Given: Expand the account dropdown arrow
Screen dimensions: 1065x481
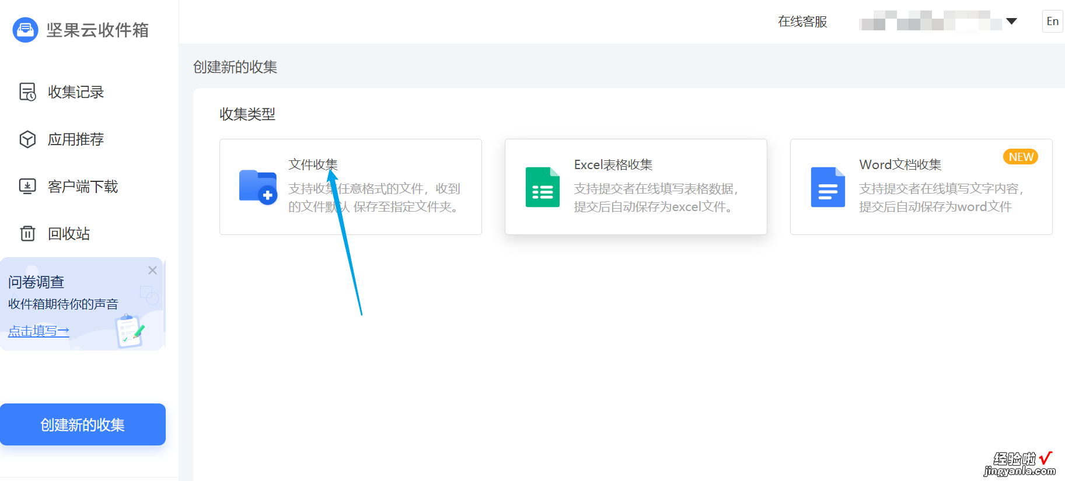Looking at the screenshot, I should (1012, 22).
